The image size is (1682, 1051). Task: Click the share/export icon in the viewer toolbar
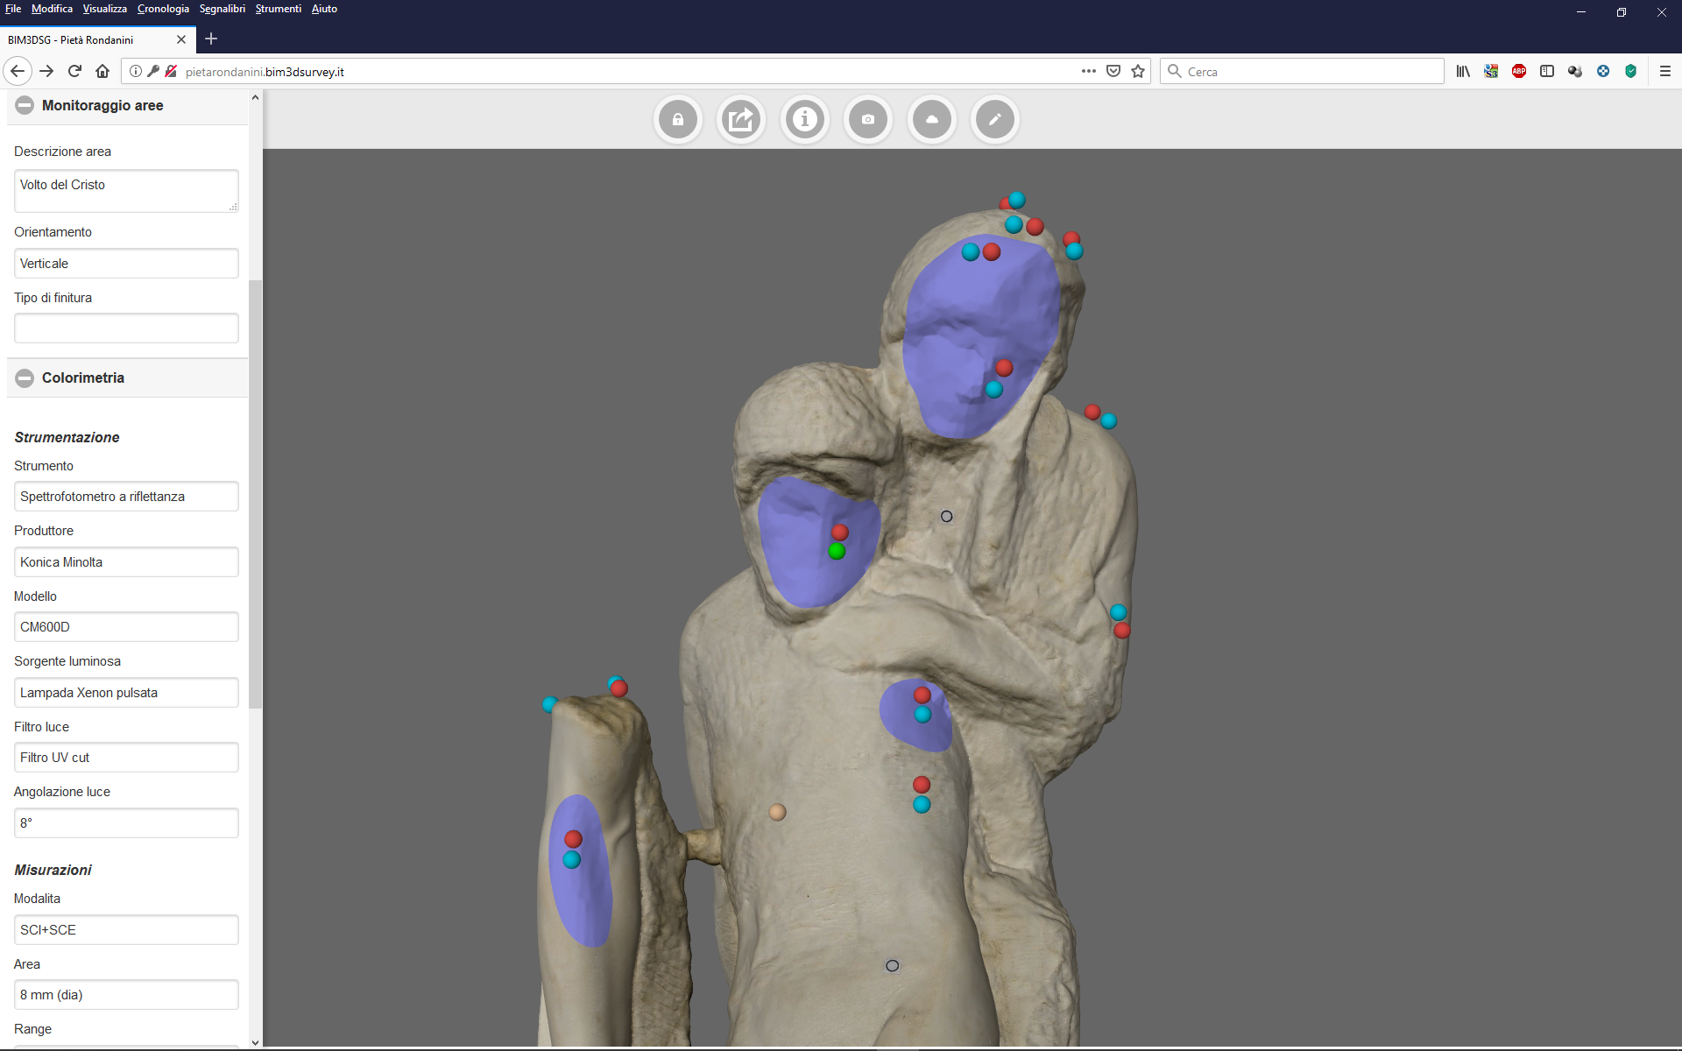[741, 119]
